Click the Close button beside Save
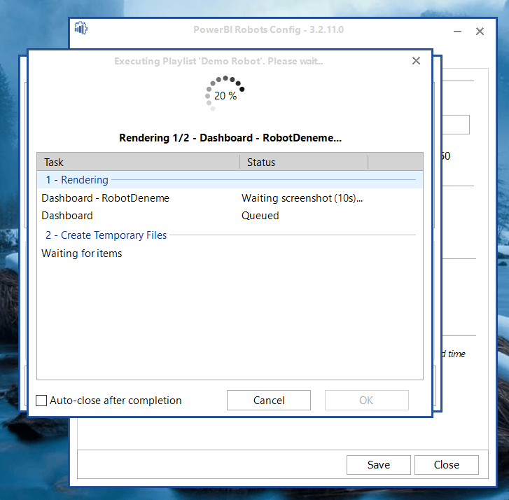Image resolution: width=509 pixels, height=500 pixels. point(446,465)
